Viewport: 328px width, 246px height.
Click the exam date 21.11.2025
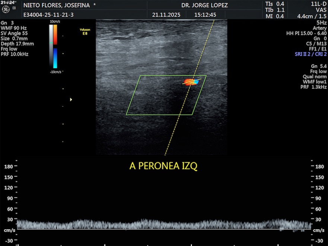166,15
